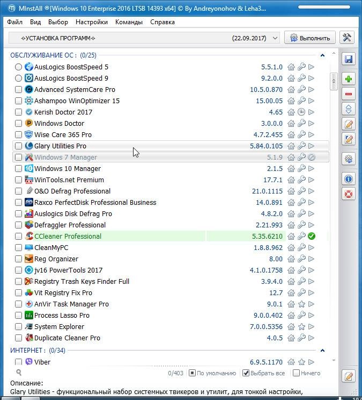Click star icon for AnVir Task Manager Pro
Screen dimensions: 362x400
click(301, 304)
